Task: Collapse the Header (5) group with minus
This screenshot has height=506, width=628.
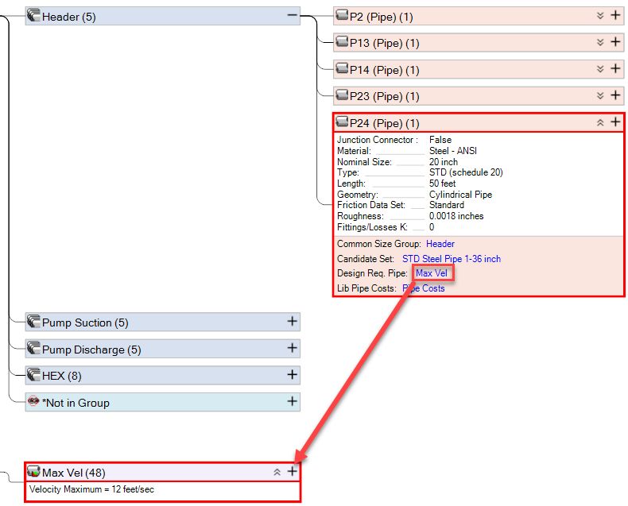Action: 293,16
